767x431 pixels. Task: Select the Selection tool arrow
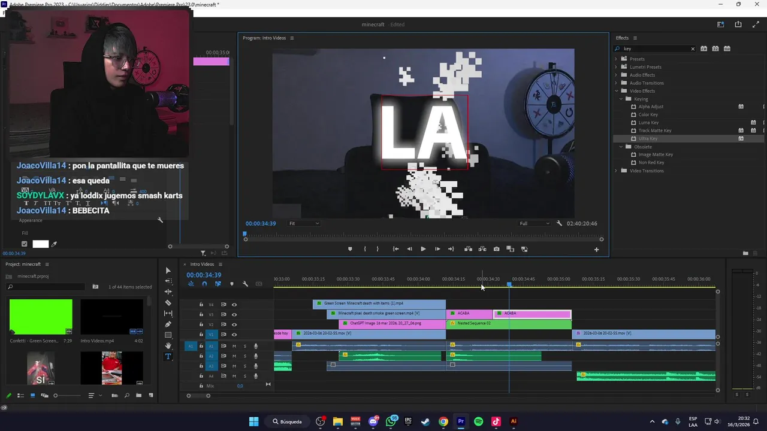(x=168, y=271)
